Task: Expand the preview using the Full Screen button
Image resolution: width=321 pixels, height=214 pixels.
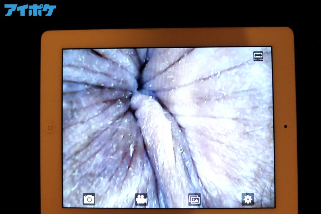Action: tap(258, 56)
